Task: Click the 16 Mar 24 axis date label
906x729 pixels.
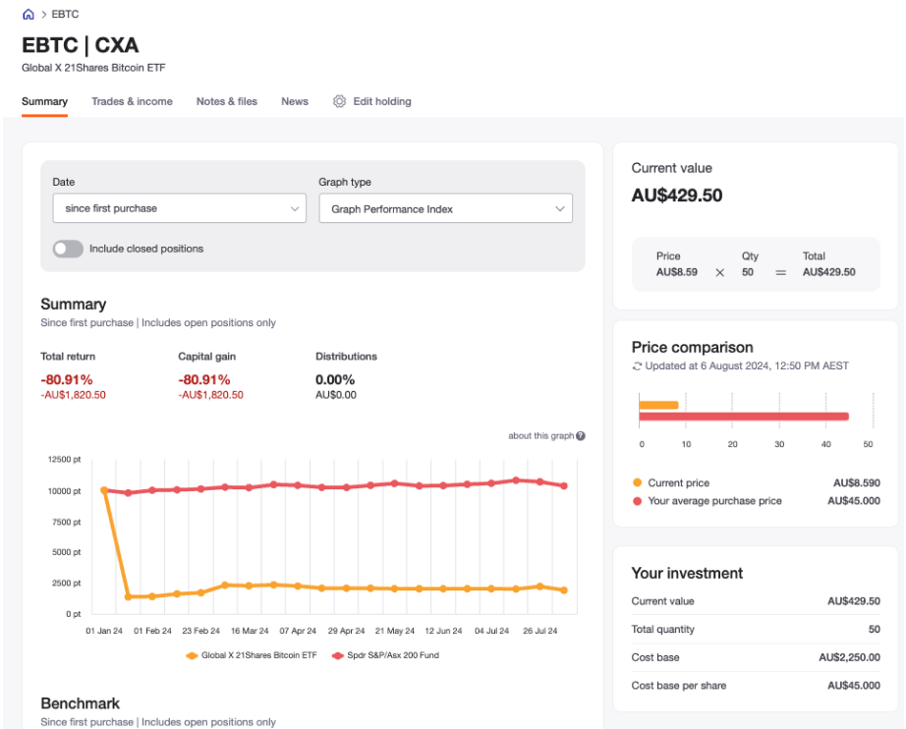Action: click(250, 631)
